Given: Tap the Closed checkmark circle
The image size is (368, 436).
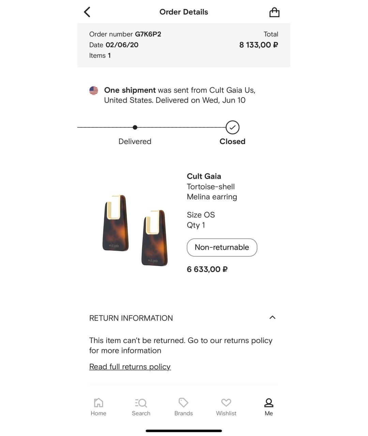Looking at the screenshot, I should click(232, 127).
